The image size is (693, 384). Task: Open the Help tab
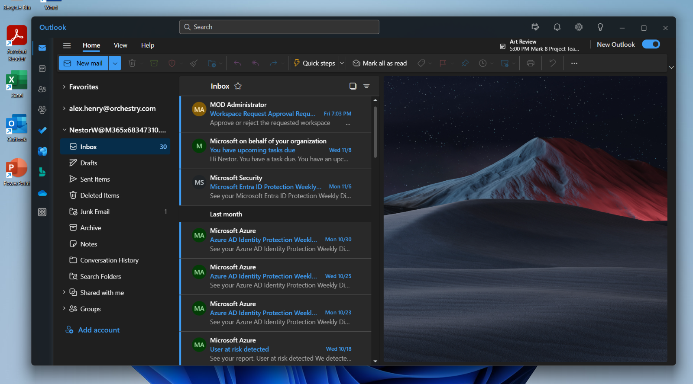click(x=147, y=45)
